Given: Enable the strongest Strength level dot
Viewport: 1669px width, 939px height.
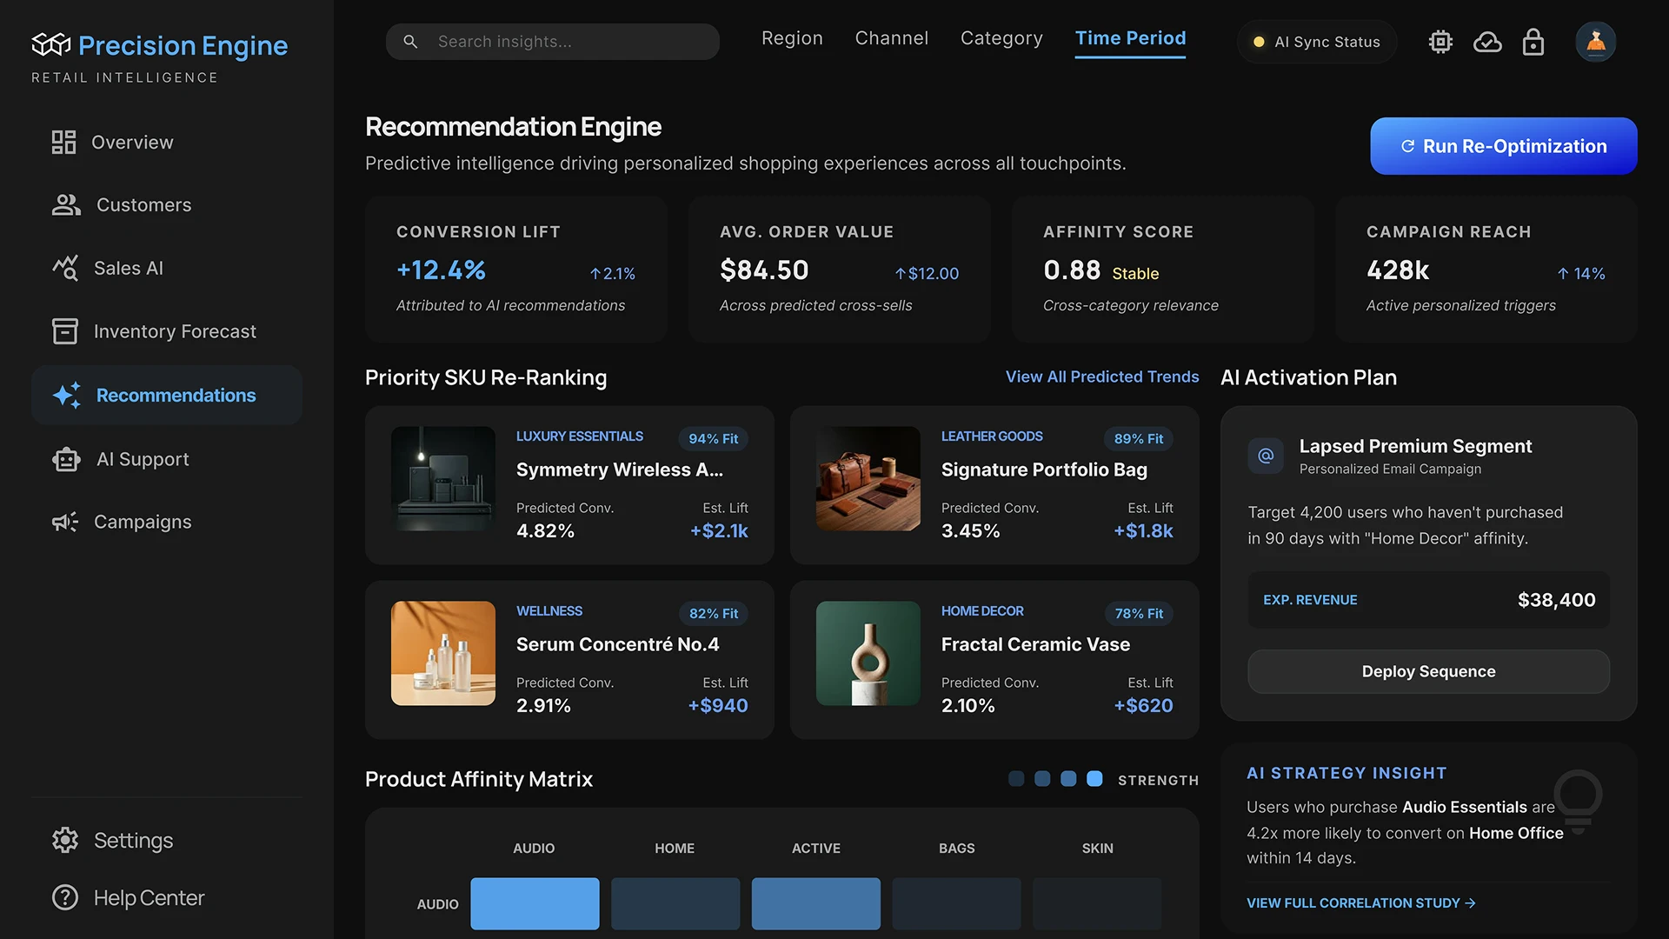Looking at the screenshot, I should 1094,779.
